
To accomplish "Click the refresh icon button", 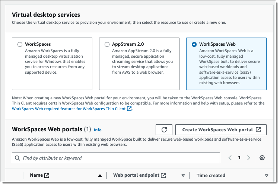I will coord(164,130).
